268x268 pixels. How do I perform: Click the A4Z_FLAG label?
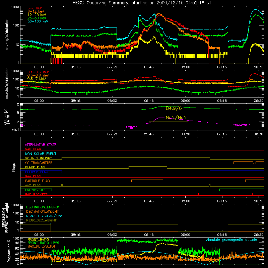click(x=33, y=185)
